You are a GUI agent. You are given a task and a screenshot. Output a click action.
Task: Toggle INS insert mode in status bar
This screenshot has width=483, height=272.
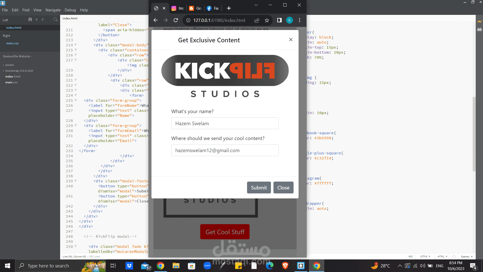pos(411,256)
